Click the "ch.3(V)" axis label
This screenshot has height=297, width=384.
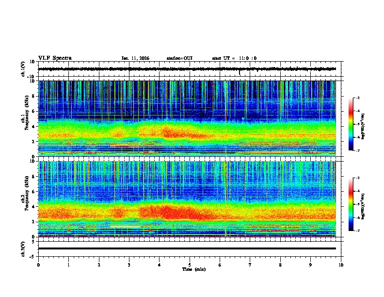(23, 249)
